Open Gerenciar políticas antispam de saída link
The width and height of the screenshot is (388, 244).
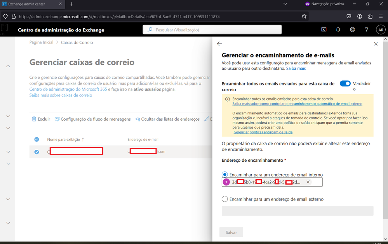tap(263, 132)
